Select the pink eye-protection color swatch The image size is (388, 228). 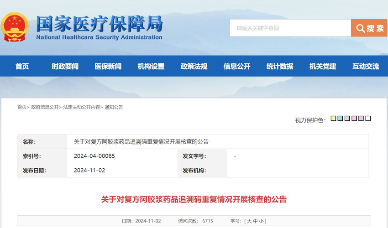click(354, 119)
